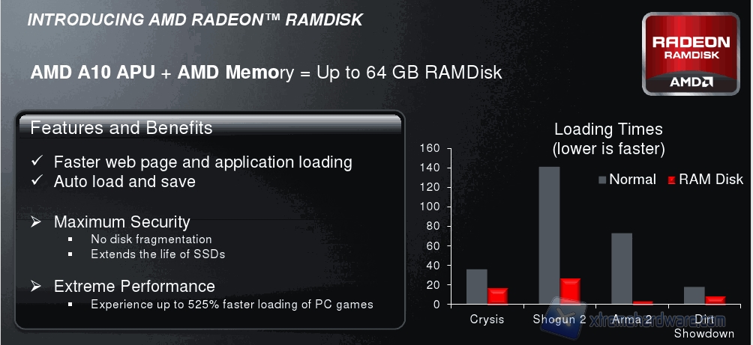Select the gray Normal bar for Arma 2

(622, 269)
